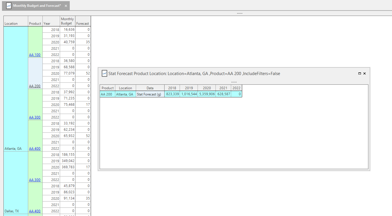Select the 36,580 monthly budget cell
The height and width of the screenshot is (216, 392).
click(x=67, y=61)
